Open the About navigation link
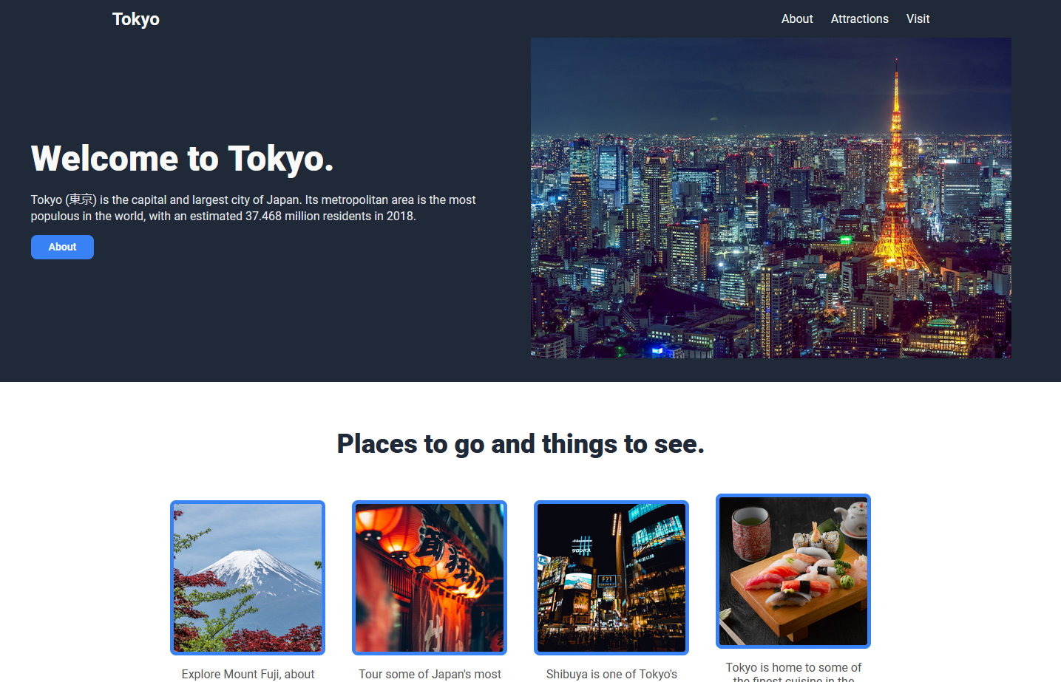This screenshot has height=682, width=1061. pos(796,19)
